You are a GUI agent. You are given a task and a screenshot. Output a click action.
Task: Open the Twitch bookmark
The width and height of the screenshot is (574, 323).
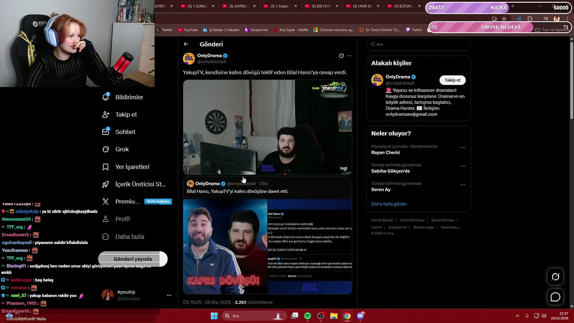414,30
